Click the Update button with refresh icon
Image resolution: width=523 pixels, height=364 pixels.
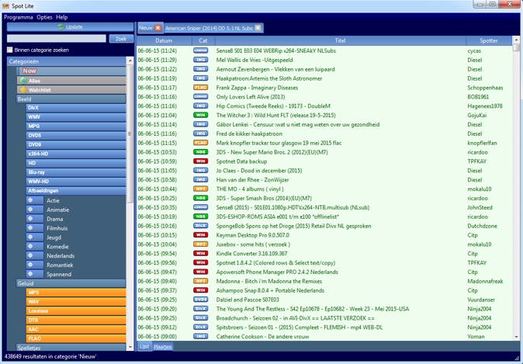coord(70,27)
